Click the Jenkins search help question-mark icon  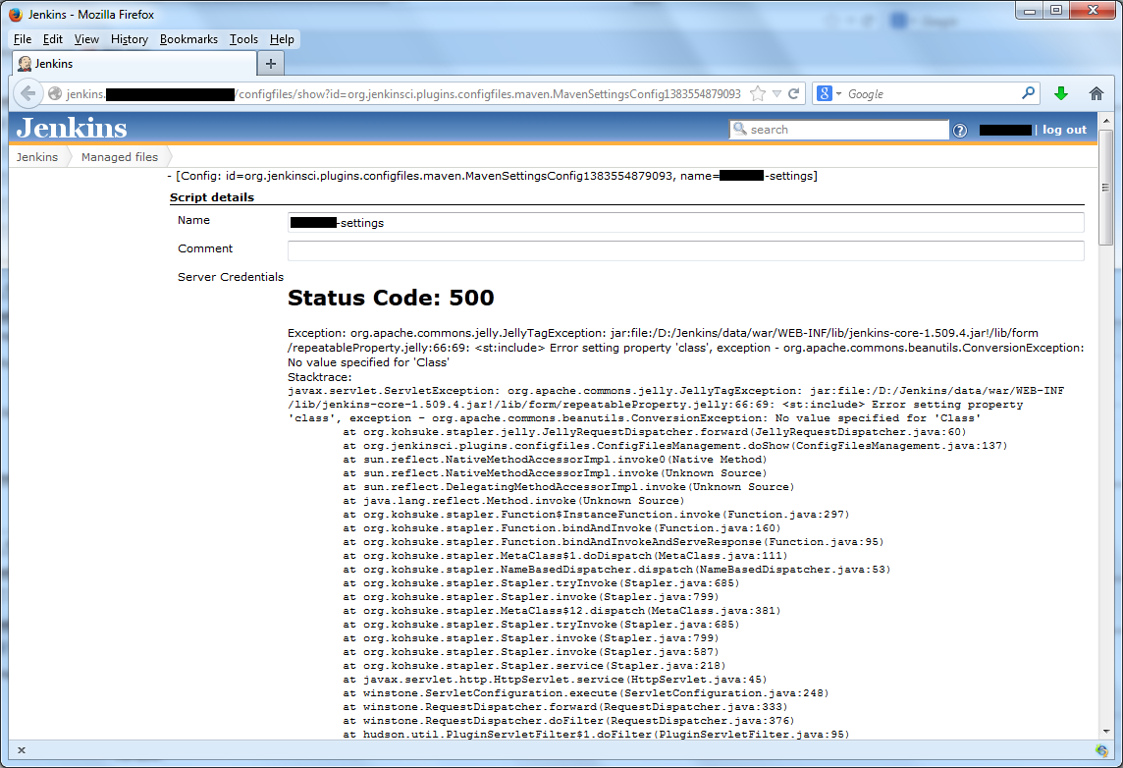coord(960,131)
